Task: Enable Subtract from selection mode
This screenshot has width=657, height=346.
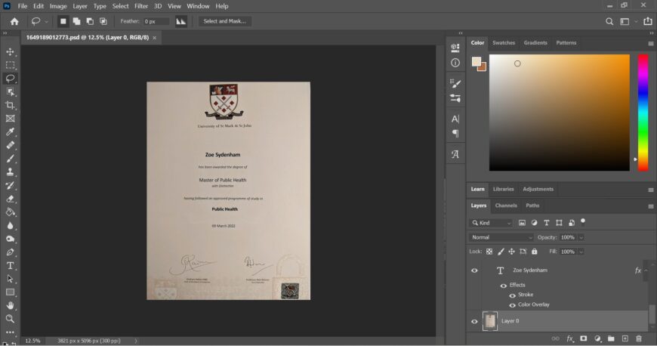Action: 90,21
